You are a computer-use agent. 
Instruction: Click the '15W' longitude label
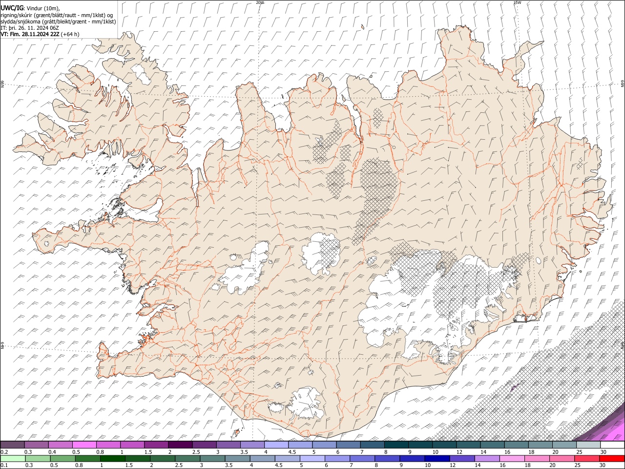[517, 2]
